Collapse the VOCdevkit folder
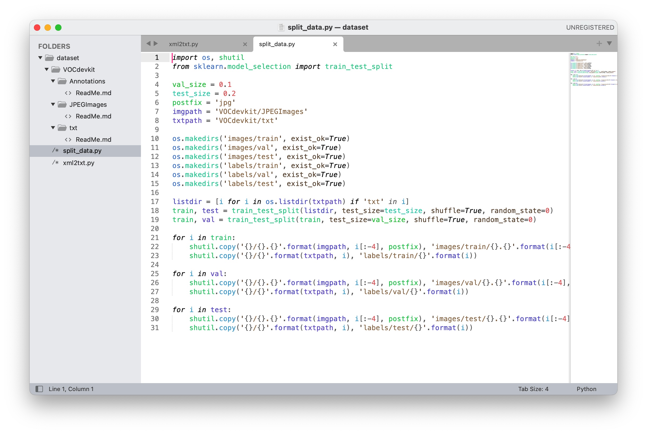The image size is (647, 434). click(47, 69)
